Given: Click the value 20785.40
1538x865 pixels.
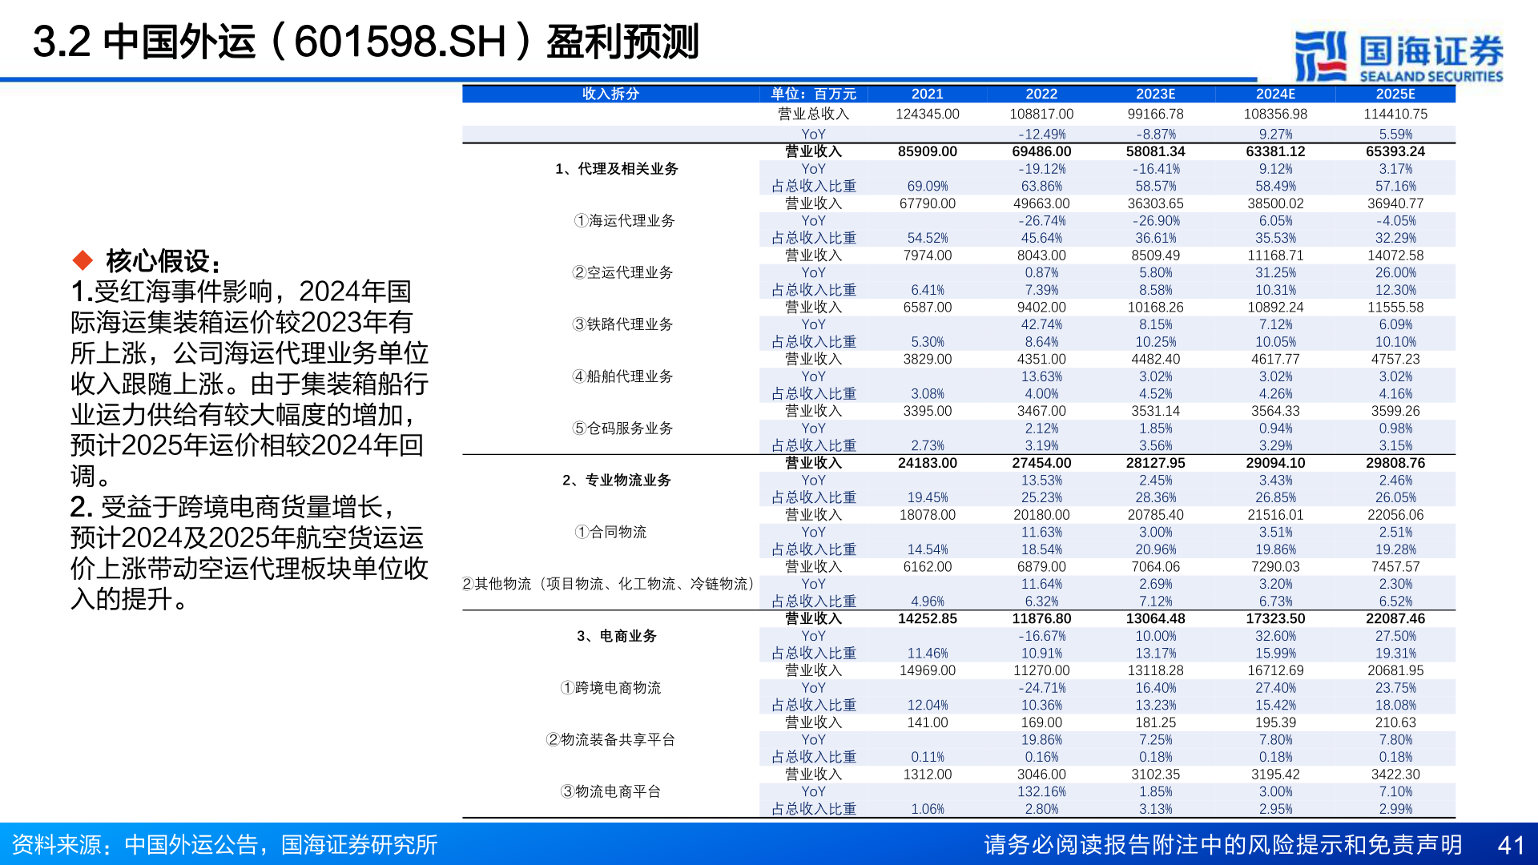Looking at the screenshot, I should [x=1155, y=515].
